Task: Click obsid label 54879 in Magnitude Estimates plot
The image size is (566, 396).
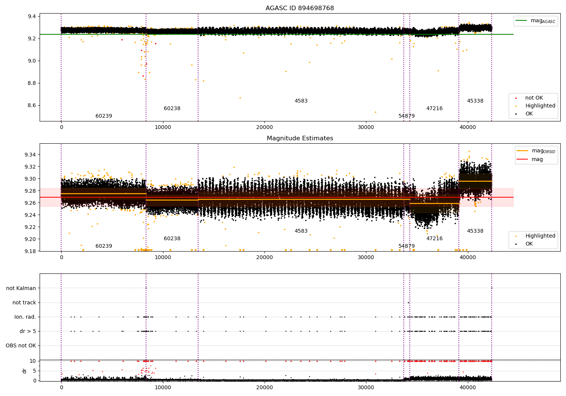Action: tap(406, 246)
